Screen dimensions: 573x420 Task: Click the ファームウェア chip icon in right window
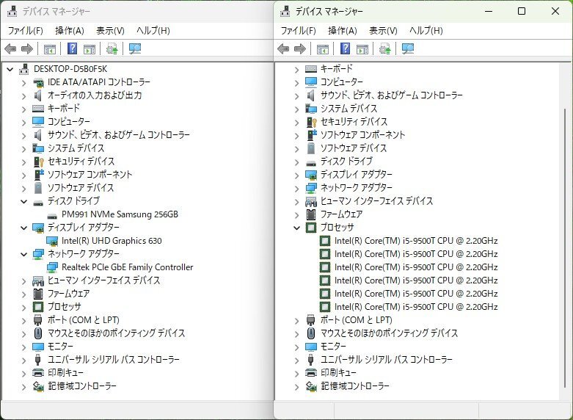pyautogui.click(x=311, y=214)
